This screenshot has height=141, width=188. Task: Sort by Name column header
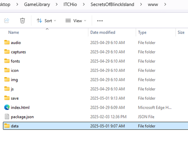point(14,32)
